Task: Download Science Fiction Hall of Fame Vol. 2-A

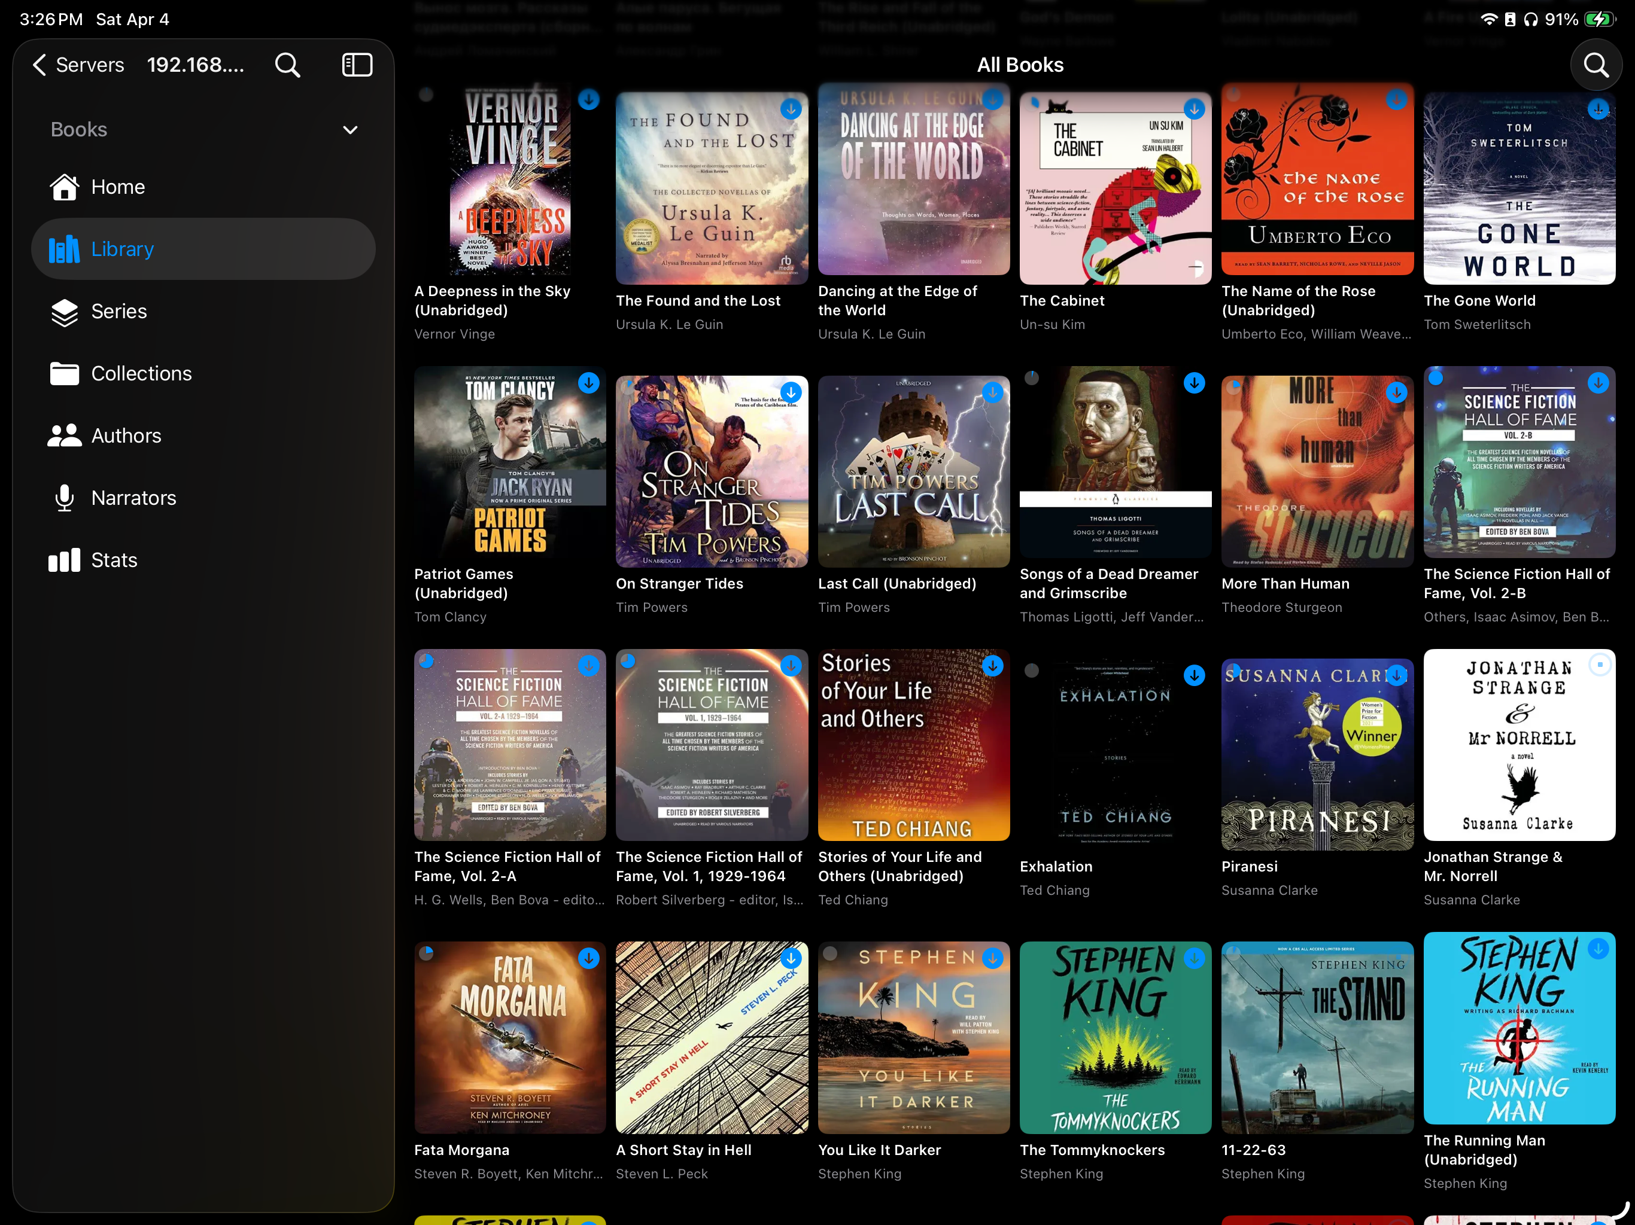Action: click(x=588, y=666)
